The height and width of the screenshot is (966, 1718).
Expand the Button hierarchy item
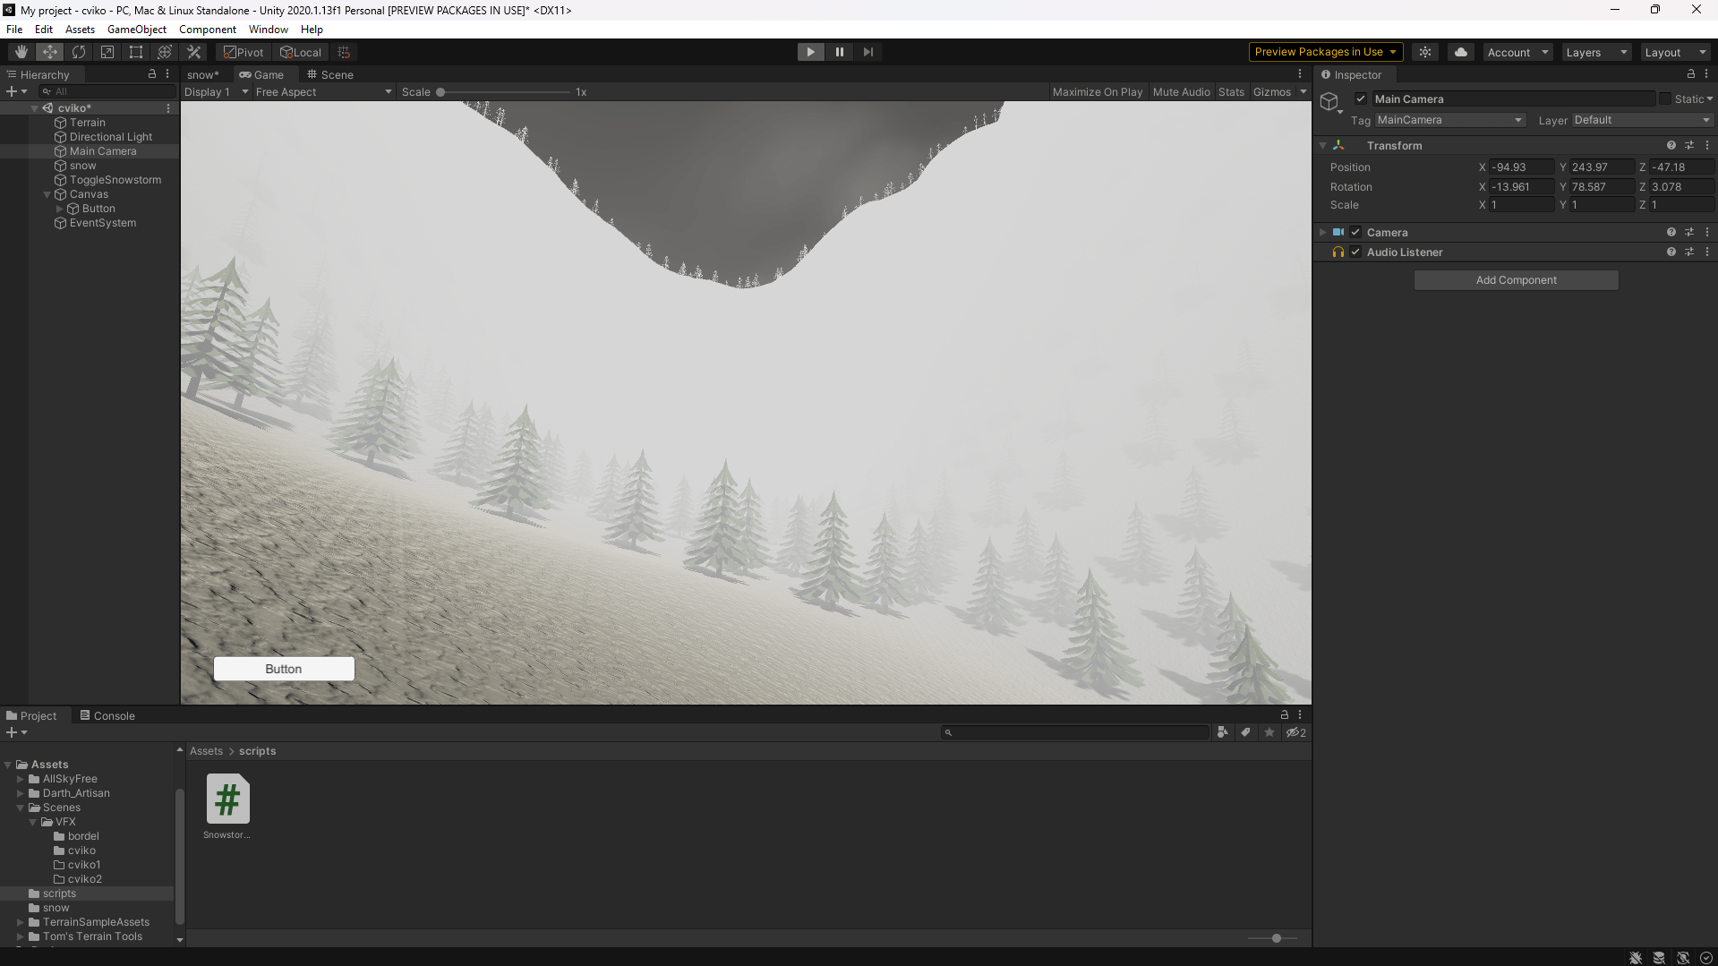click(x=60, y=209)
